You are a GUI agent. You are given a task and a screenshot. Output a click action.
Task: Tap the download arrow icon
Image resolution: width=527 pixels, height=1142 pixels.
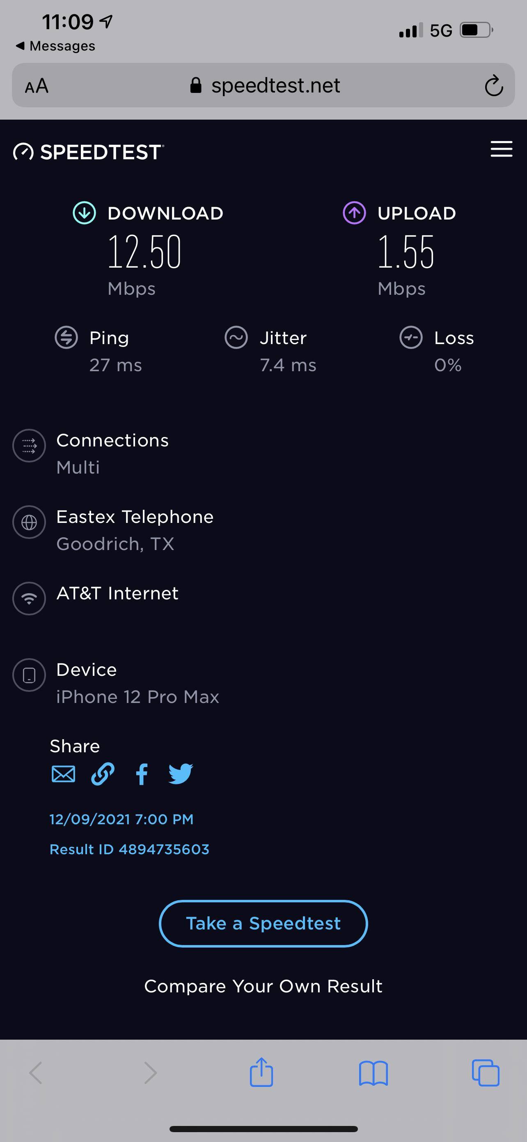tap(84, 213)
